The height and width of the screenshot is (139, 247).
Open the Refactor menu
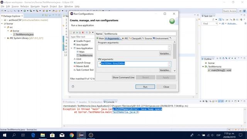(x=24, y=7)
